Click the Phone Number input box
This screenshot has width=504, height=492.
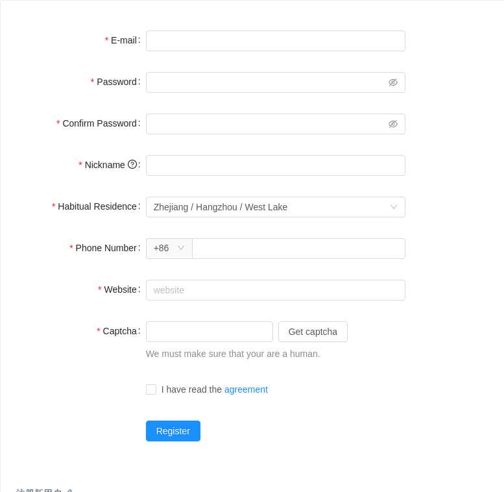coord(298,249)
